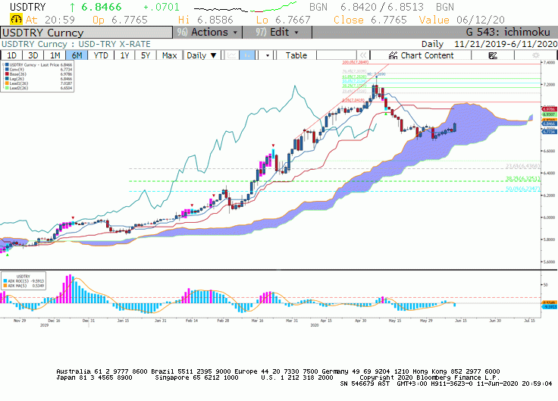Open chart type arrow dropdown
The height and width of the screenshot is (401, 558).
click(x=268, y=55)
